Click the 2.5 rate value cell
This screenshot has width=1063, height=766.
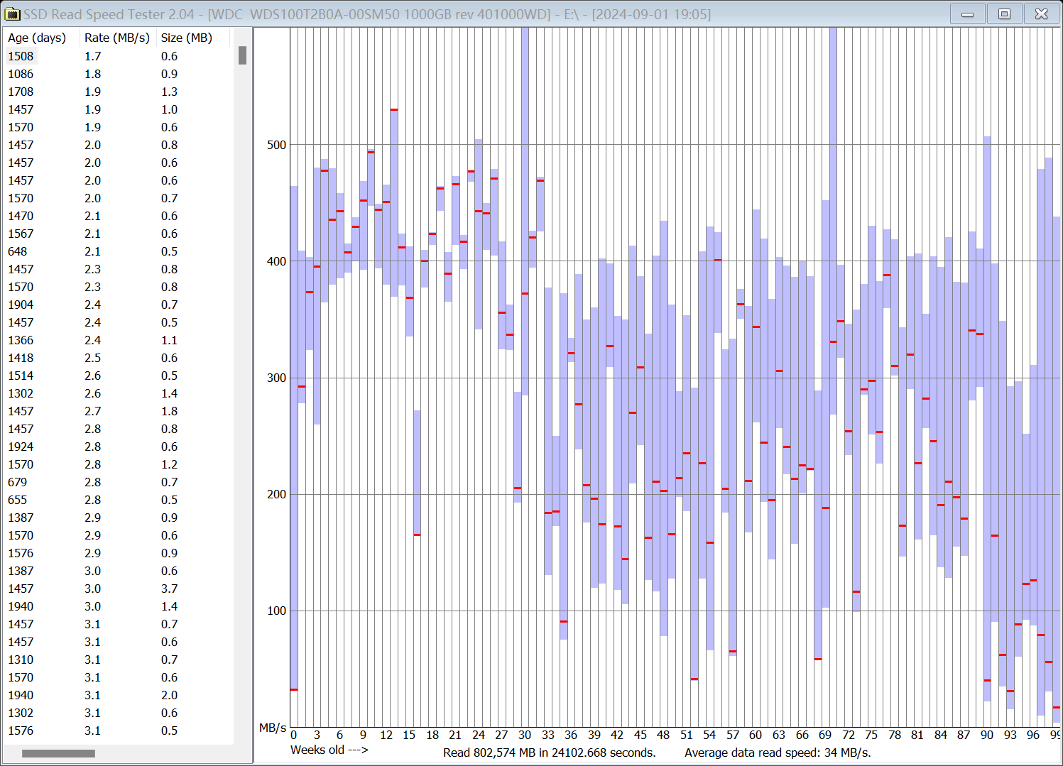[92, 358]
